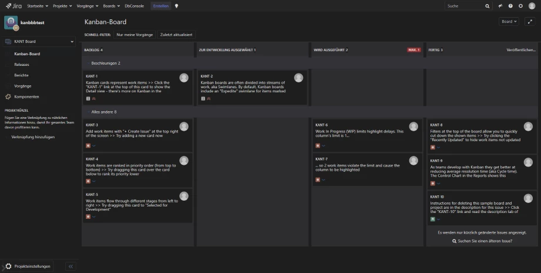Toggle fullscreen board expand icon
The height and width of the screenshot is (273, 541).
[530, 21]
